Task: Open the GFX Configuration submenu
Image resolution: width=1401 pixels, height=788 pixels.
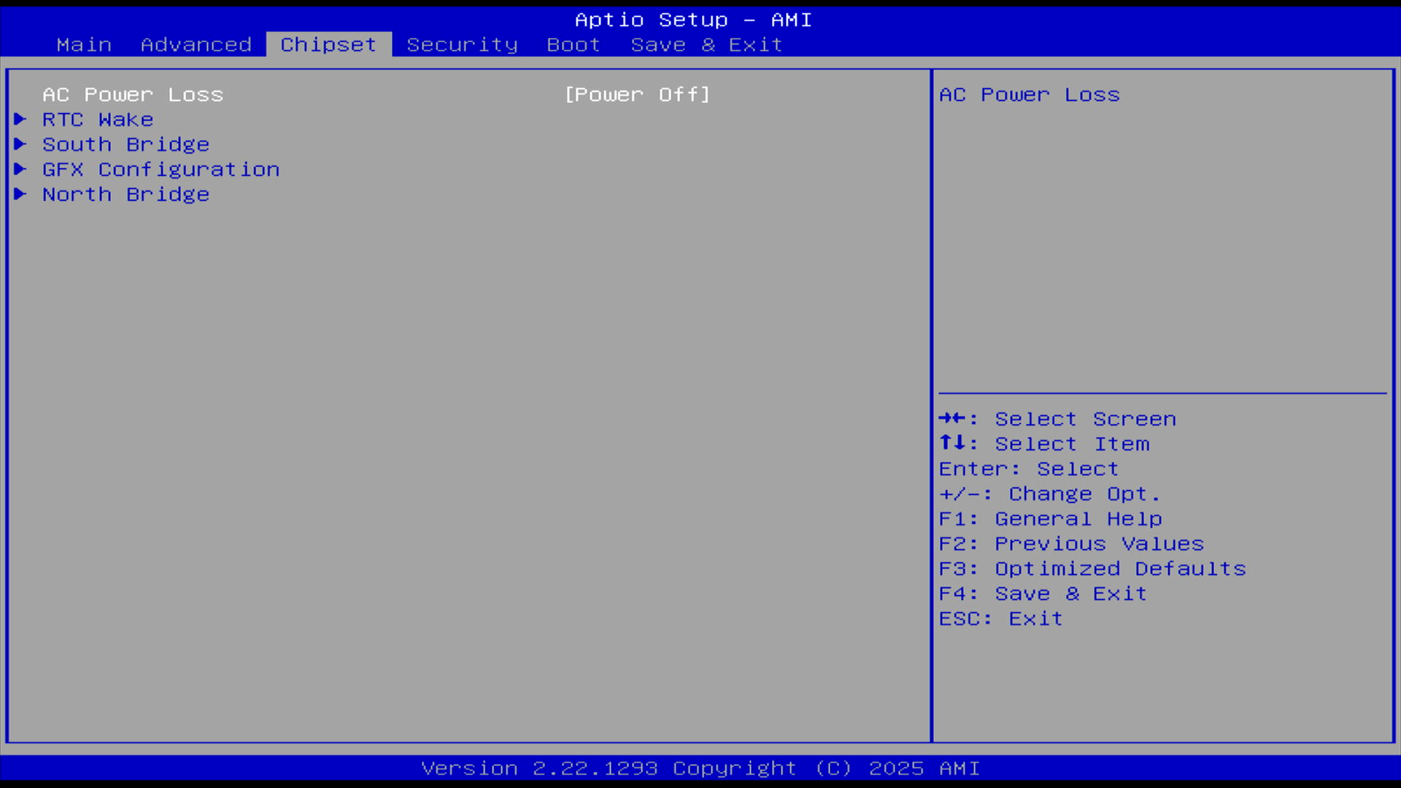Action: (161, 169)
